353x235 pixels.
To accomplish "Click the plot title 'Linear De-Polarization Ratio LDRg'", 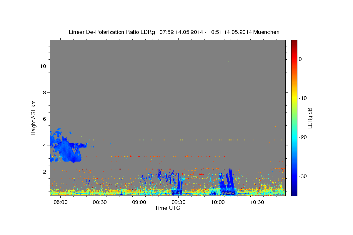I will (112, 32).
